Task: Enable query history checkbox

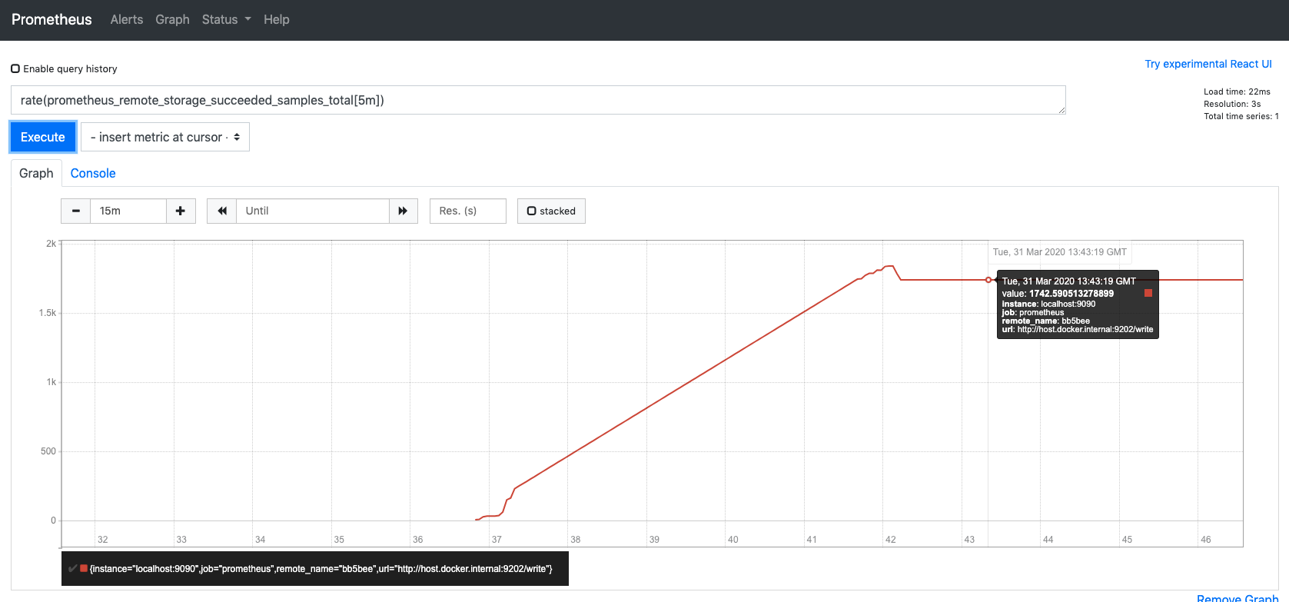Action: tap(15, 68)
